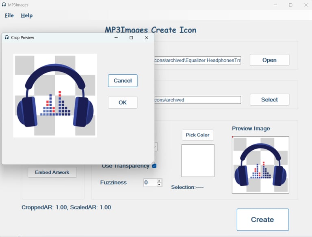Click the Fuzziness value field
312x237 pixels.
point(150,183)
